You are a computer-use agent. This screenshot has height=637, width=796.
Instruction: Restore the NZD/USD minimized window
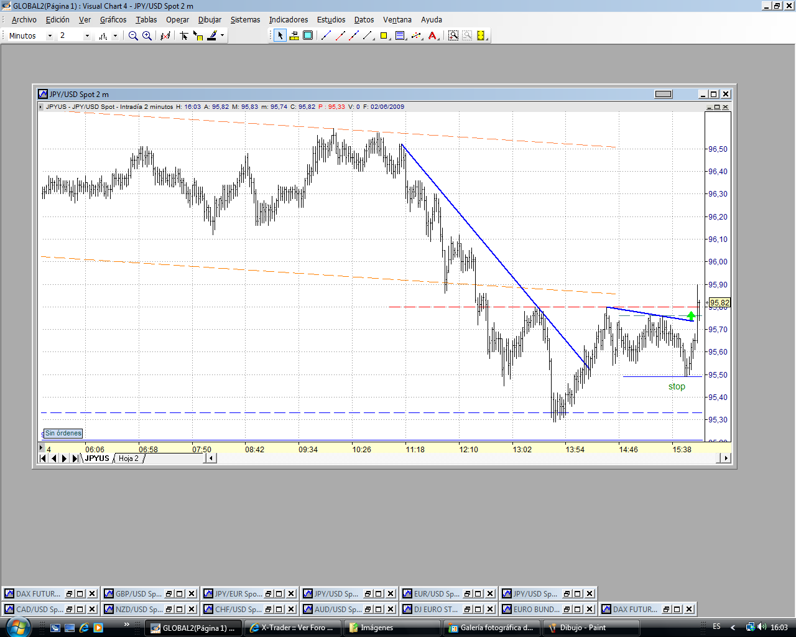click(169, 610)
